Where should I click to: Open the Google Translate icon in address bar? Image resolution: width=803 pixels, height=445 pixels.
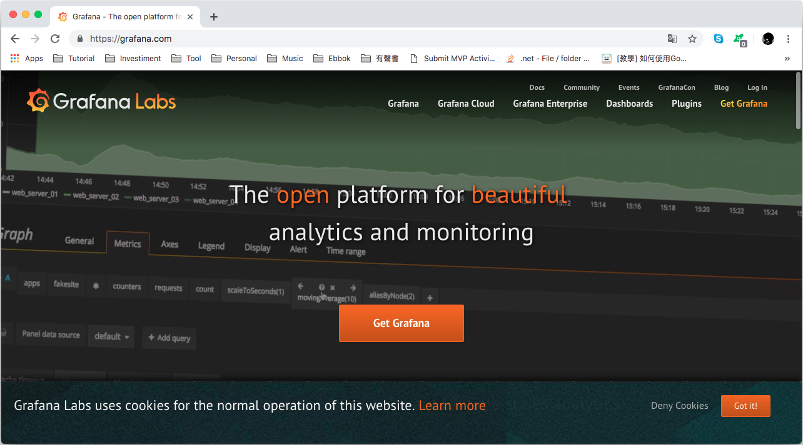(672, 39)
